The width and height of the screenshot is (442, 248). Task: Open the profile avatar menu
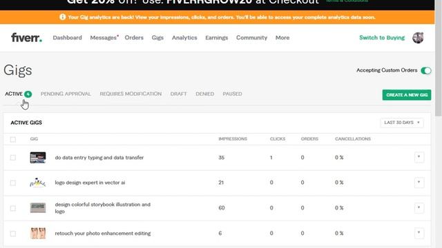418,38
